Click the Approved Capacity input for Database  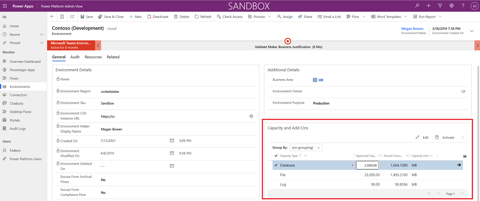click(x=368, y=165)
